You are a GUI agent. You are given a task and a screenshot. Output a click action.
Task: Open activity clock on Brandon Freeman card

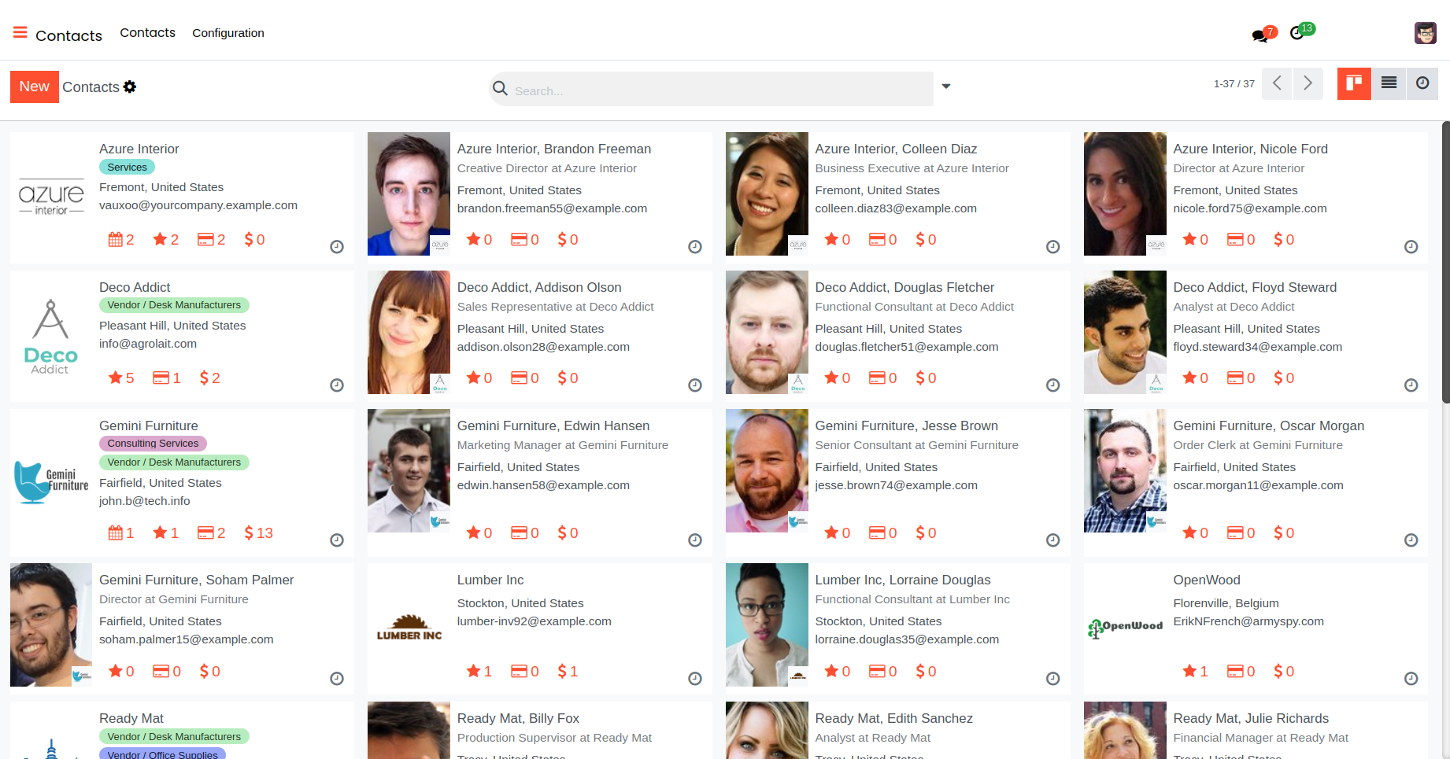pos(695,247)
